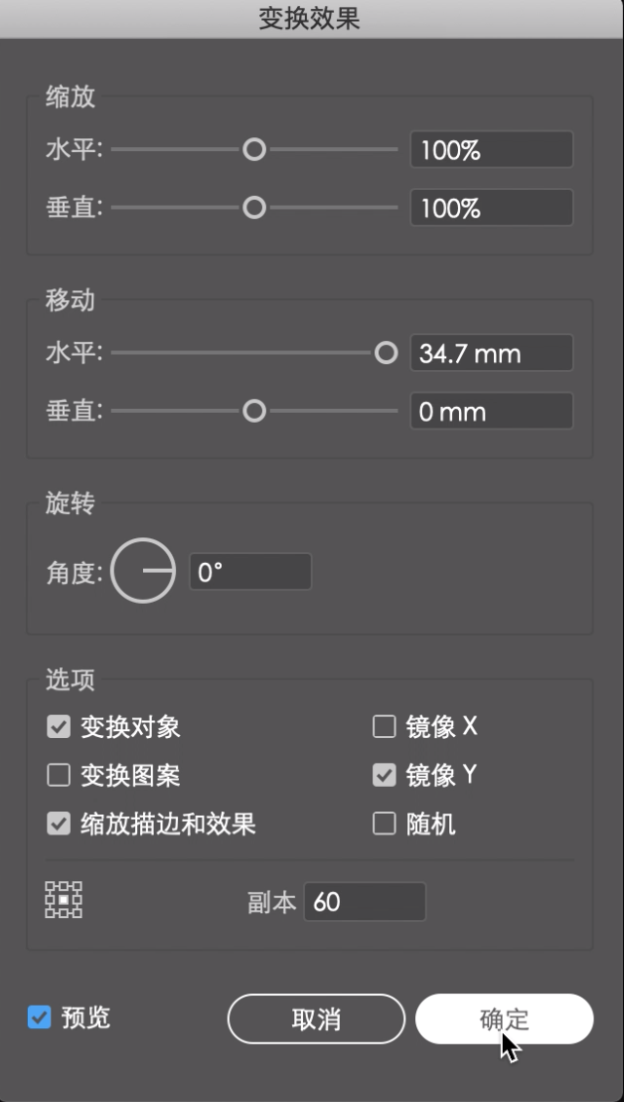Click the 副本 copies field showing 60

pyautogui.click(x=365, y=902)
